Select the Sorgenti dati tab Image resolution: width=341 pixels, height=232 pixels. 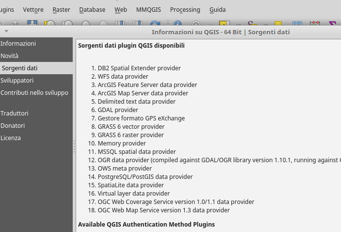click(36, 68)
